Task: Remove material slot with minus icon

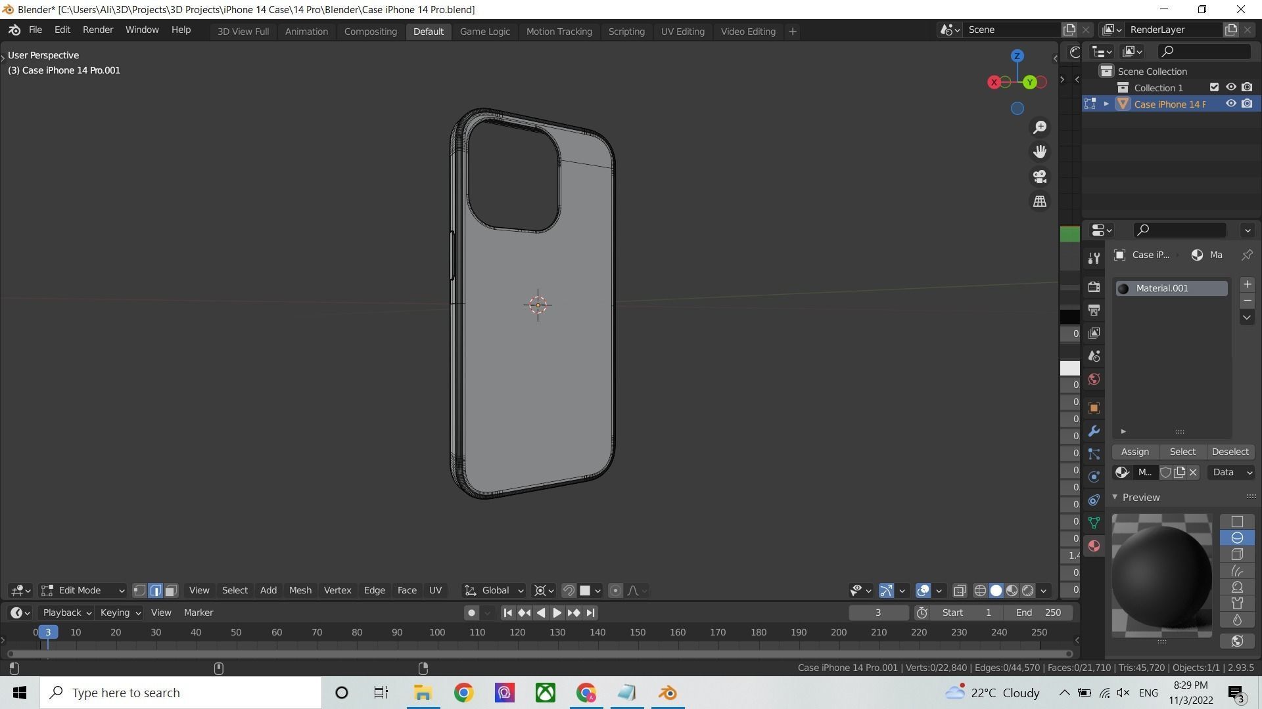Action: [1247, 301]
